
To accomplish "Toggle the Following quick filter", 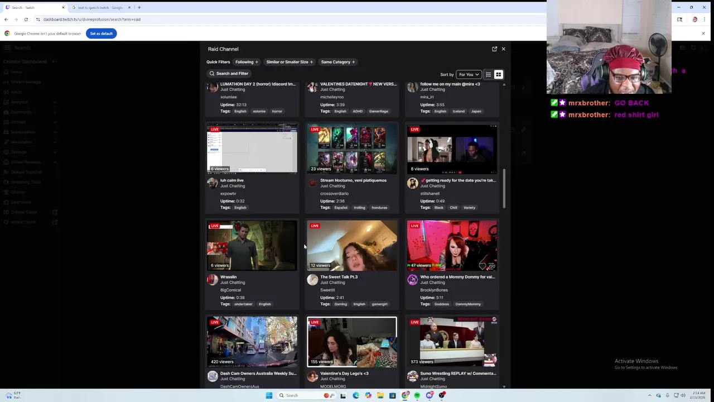I will tap(247, 62).
